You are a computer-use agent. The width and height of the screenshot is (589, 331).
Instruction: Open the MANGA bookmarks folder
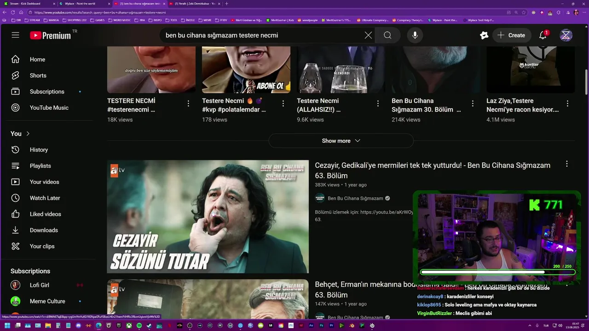(51, 20)
